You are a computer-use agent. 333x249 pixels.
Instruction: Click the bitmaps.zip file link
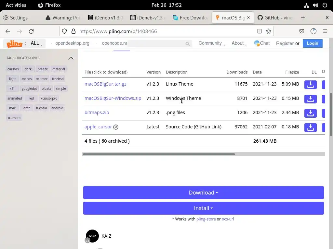[97, 113]
